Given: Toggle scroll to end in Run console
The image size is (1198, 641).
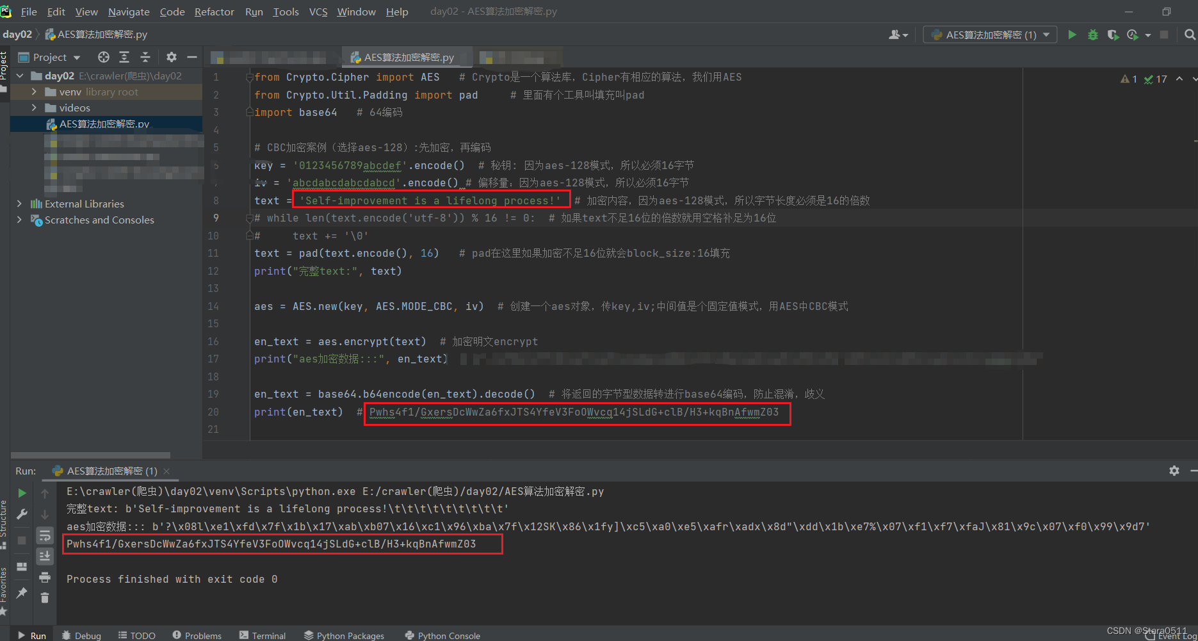Looking at the screenshot, I should [45, 556].
